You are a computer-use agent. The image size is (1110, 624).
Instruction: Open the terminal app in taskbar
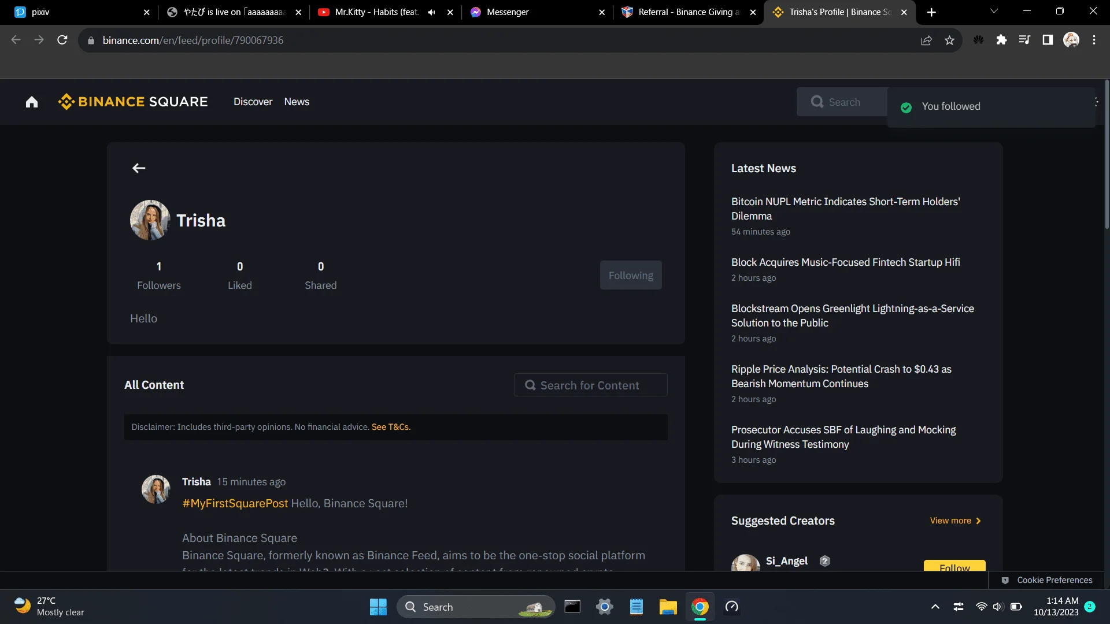pos(572,607)
